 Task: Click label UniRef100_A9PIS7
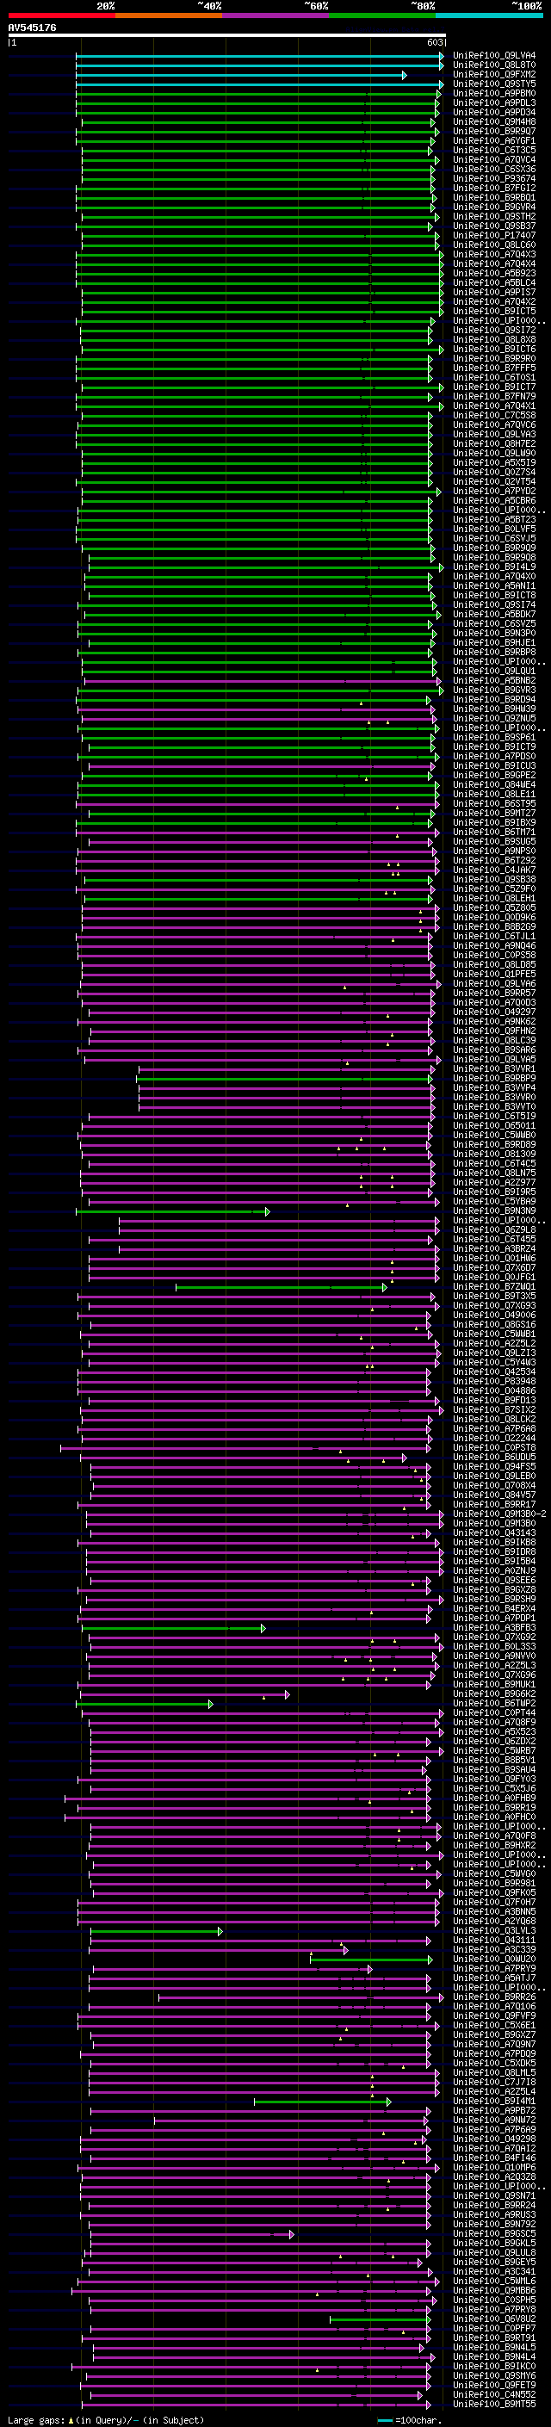(x=494, y=292)
